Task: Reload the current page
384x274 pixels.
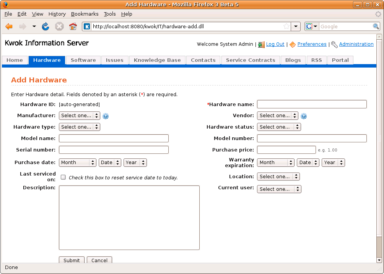Action: click(46, 26)
